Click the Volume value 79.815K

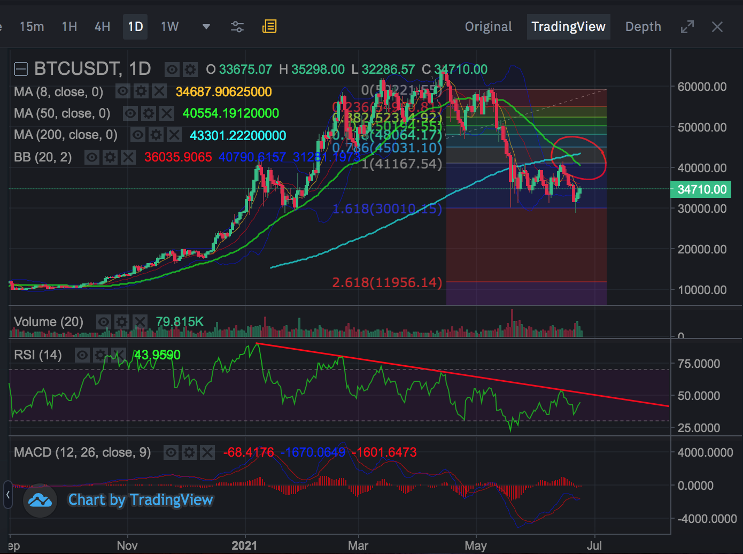tap(179, 322)
